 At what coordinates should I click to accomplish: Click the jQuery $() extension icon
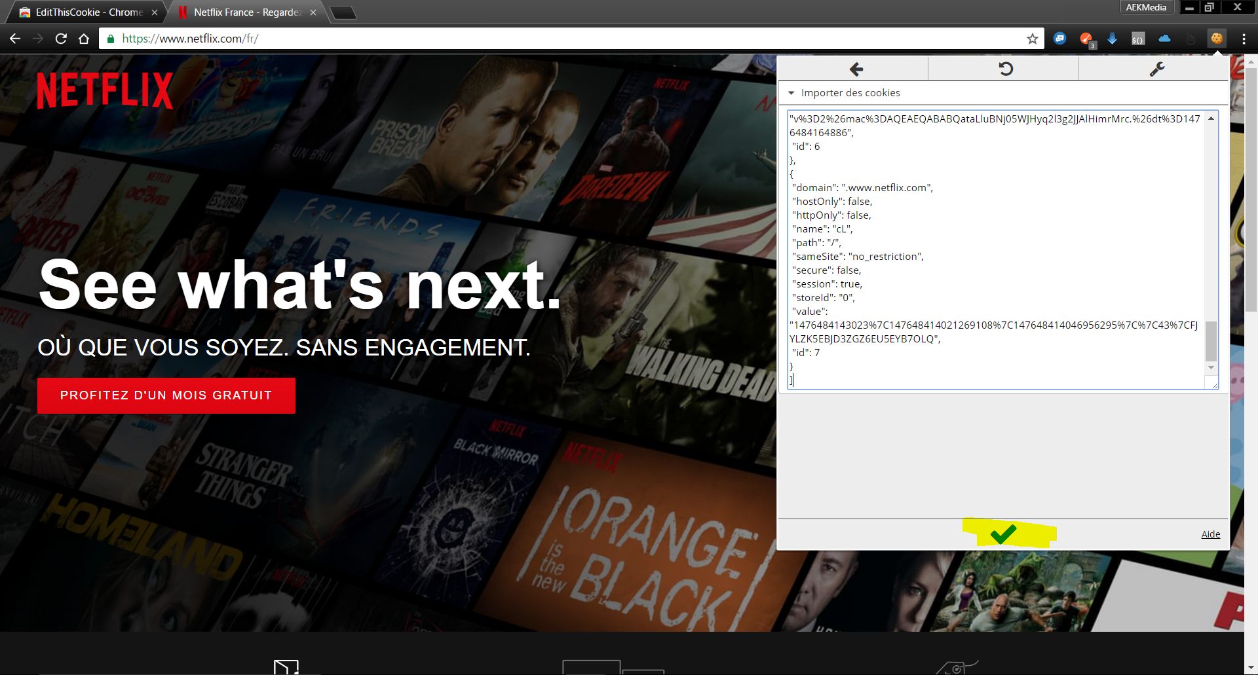coord(1138,39)
